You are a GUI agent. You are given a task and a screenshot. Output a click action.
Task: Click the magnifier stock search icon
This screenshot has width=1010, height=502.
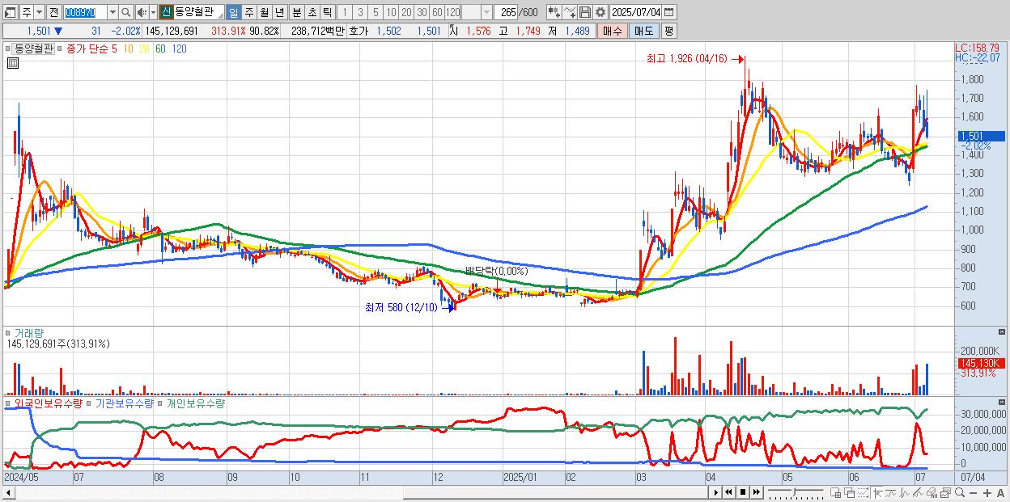click(x=125, y=13)
